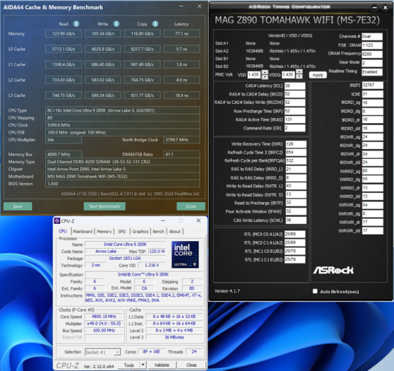This screenshot has width=394, height=371.
Task: Minimize the AIDA64 benchmark window
Action: click(x=181, y=6)
